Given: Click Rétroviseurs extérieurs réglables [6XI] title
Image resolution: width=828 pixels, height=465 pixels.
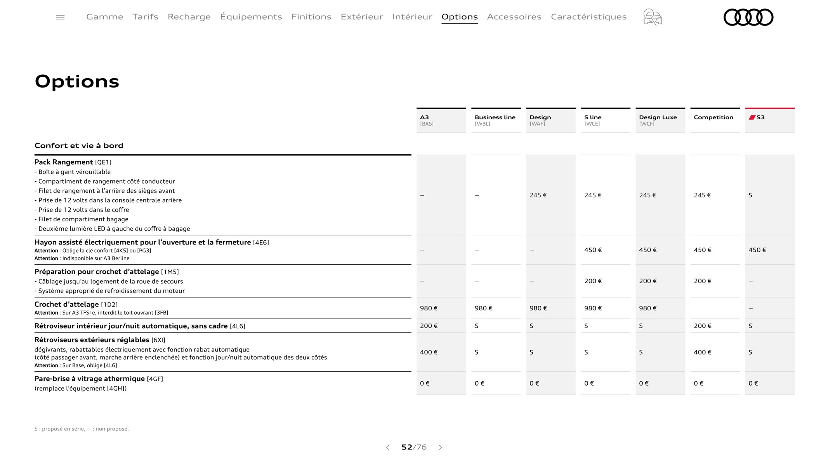Looking at the screenshot, I should 100,340.
